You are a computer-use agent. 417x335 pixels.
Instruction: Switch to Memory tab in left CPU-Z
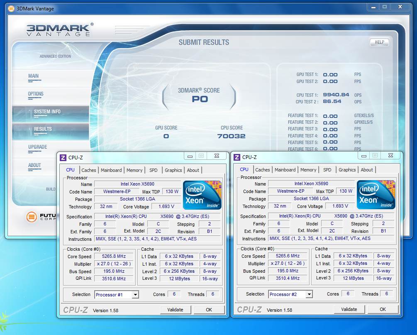(x=134, y=170)
